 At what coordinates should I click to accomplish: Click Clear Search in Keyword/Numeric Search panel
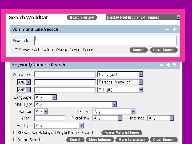point(164,139)
